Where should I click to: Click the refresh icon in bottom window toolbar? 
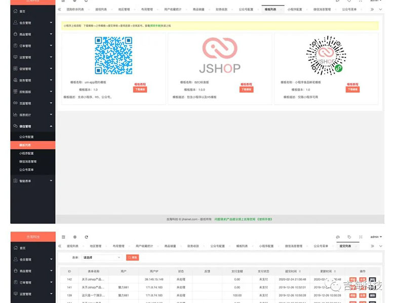pos(87,237)
